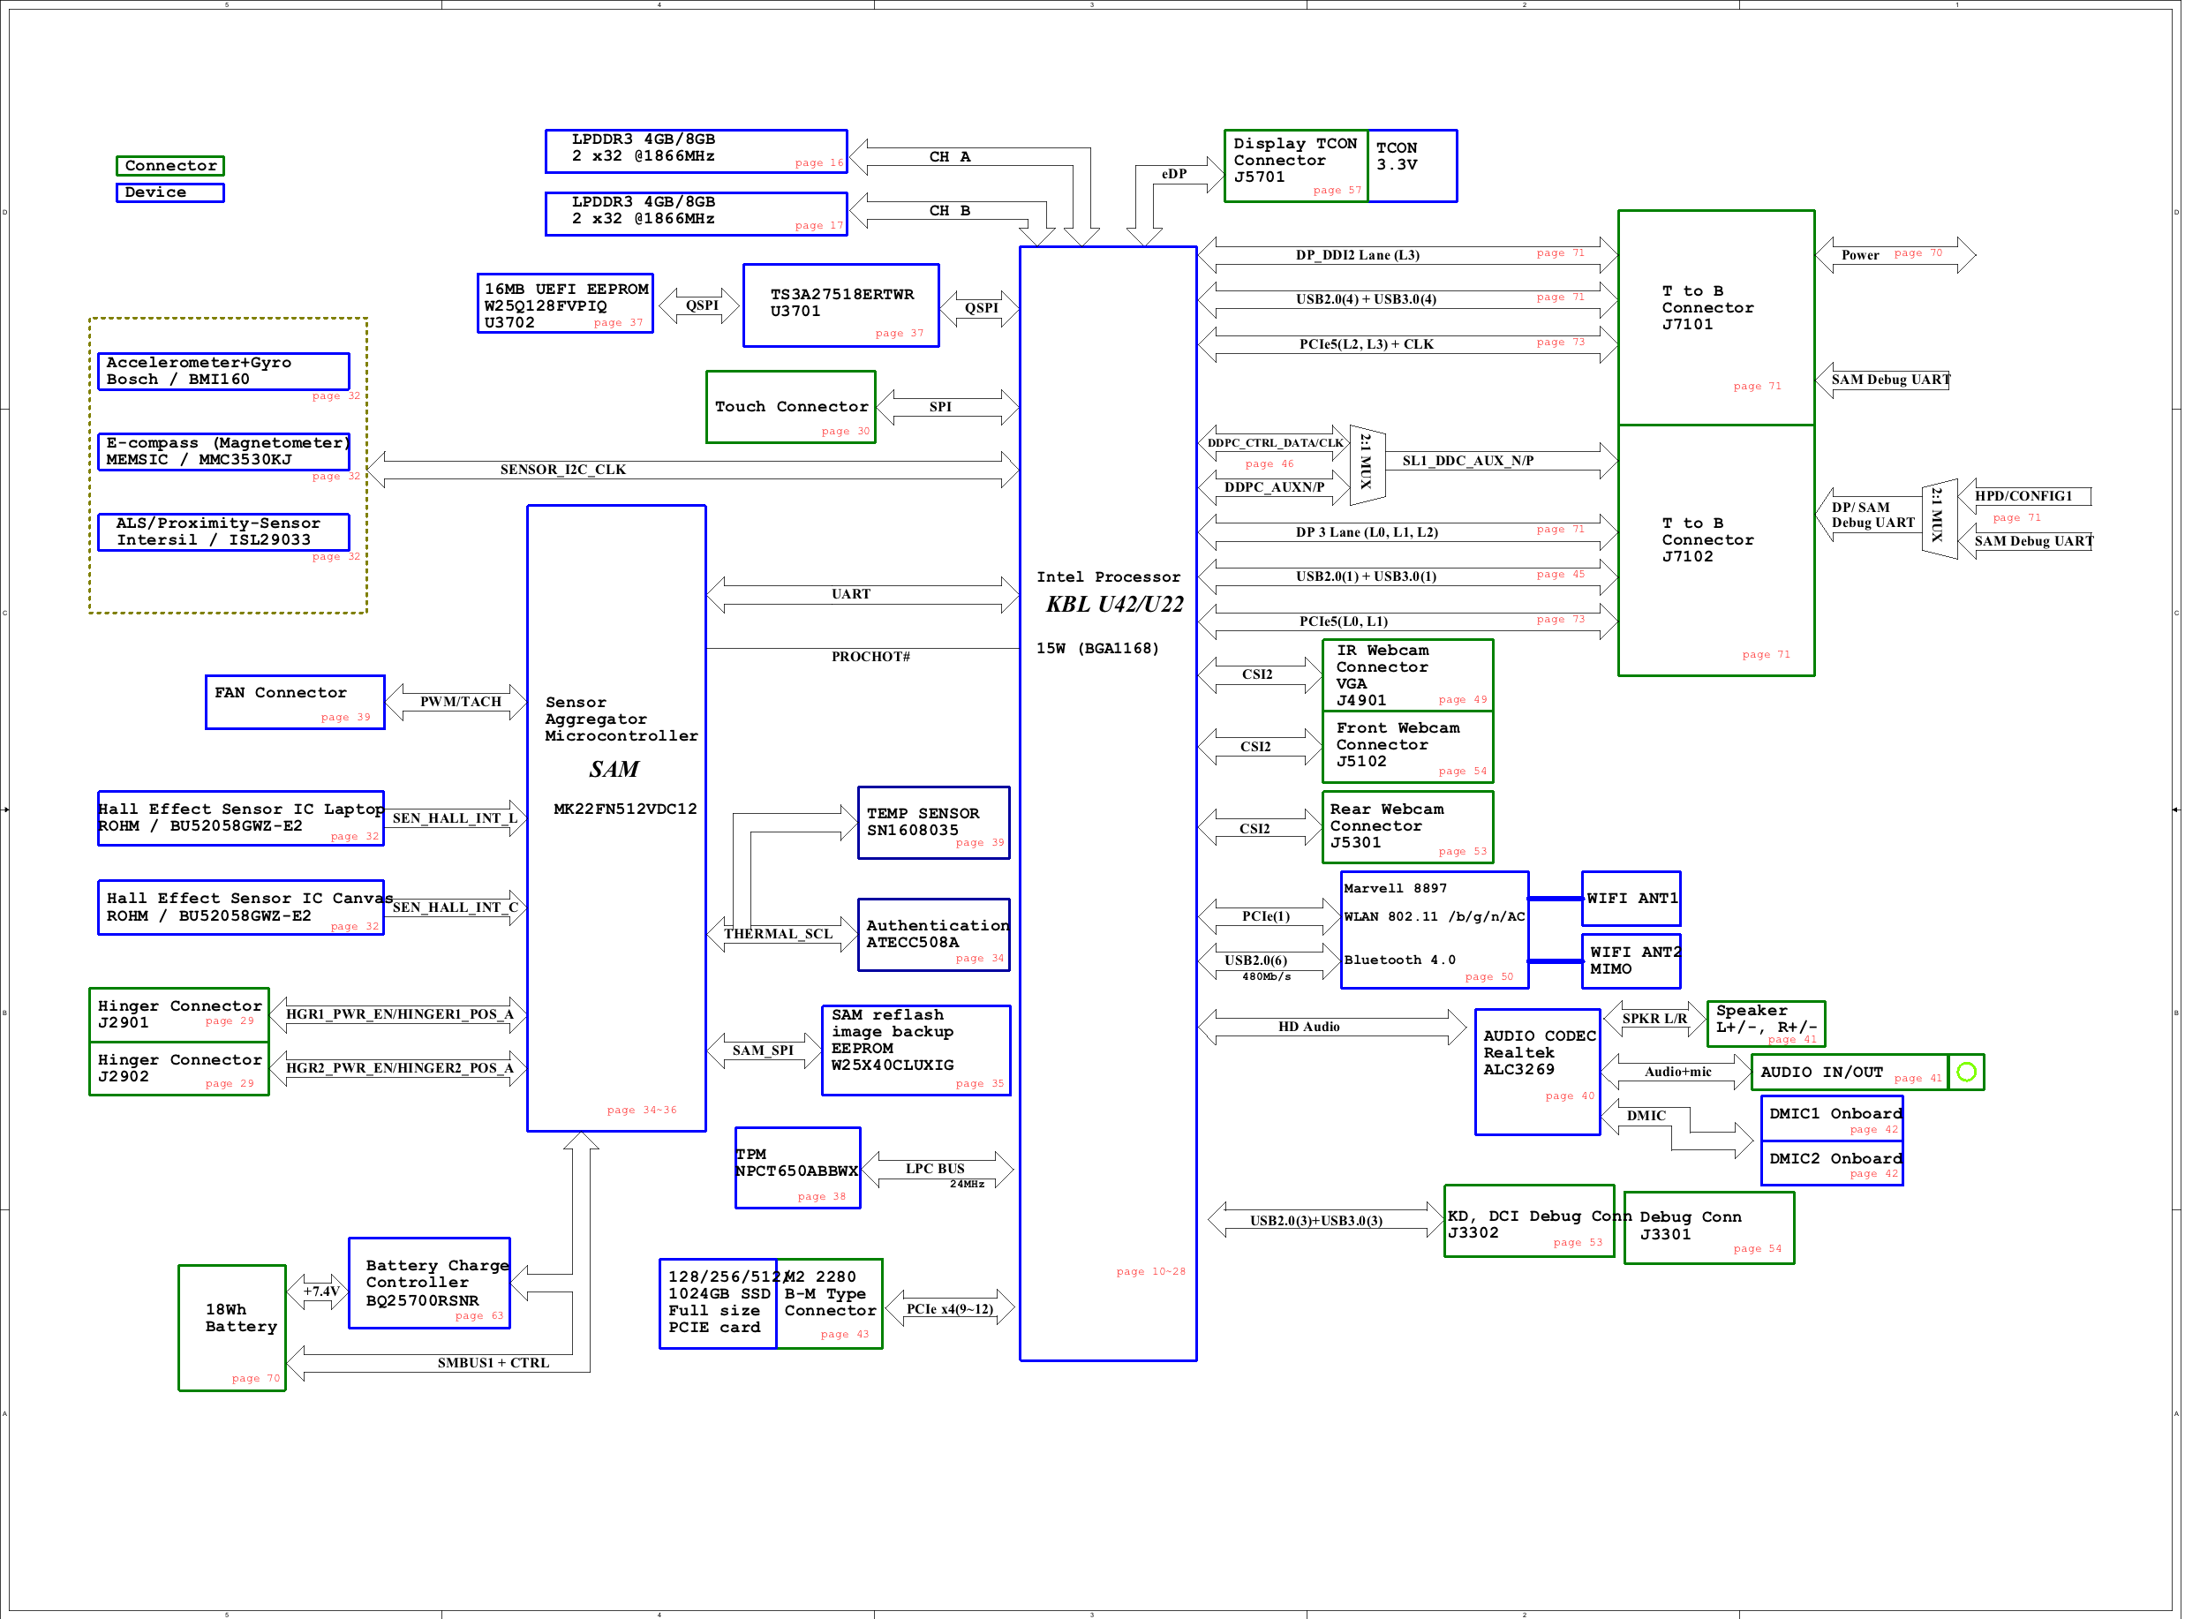The image size is (2185, 1619).
Task: Click page 34~36 reference on SAM block
Action: pos(641,1110)
